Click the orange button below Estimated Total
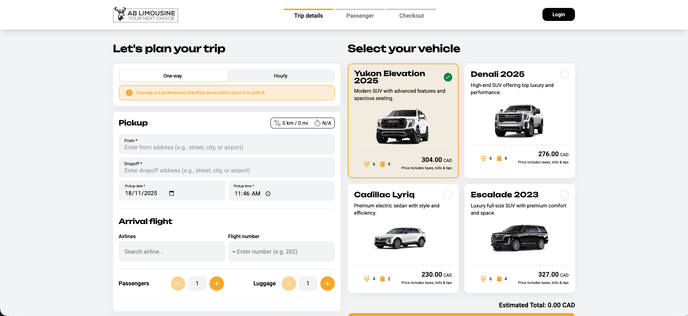This screenshot has width=688, height=316. click(461, 315)
